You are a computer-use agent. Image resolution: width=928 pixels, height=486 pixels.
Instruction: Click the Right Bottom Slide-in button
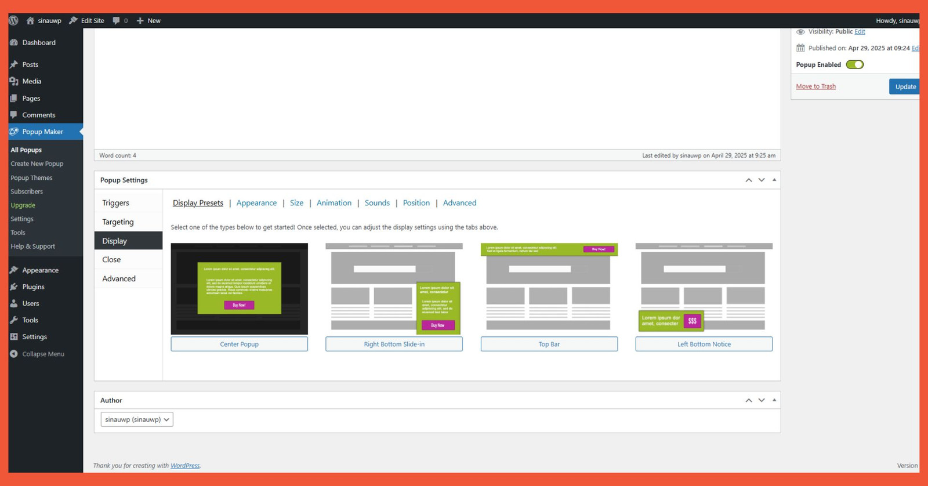pos(394,344)
